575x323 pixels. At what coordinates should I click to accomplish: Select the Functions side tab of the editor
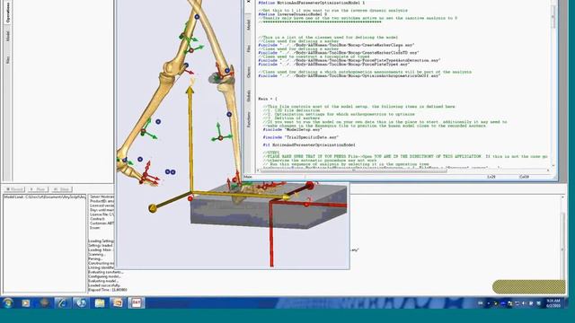[248, 119]
